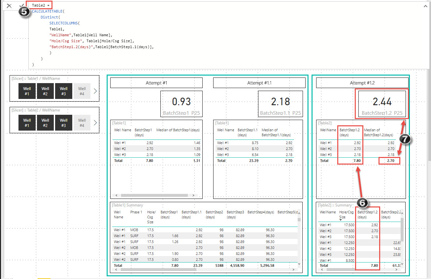Sort Table1 Summary by Phase 1 header
Screen dimensions: 431x279
pyautogui.click(x=136, y=212)
